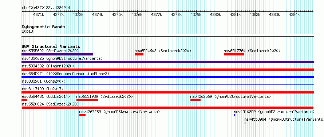Screen dimensions: 324x137
Task: Click the Cytogenetic Bands track title
Action: (43, 27)
